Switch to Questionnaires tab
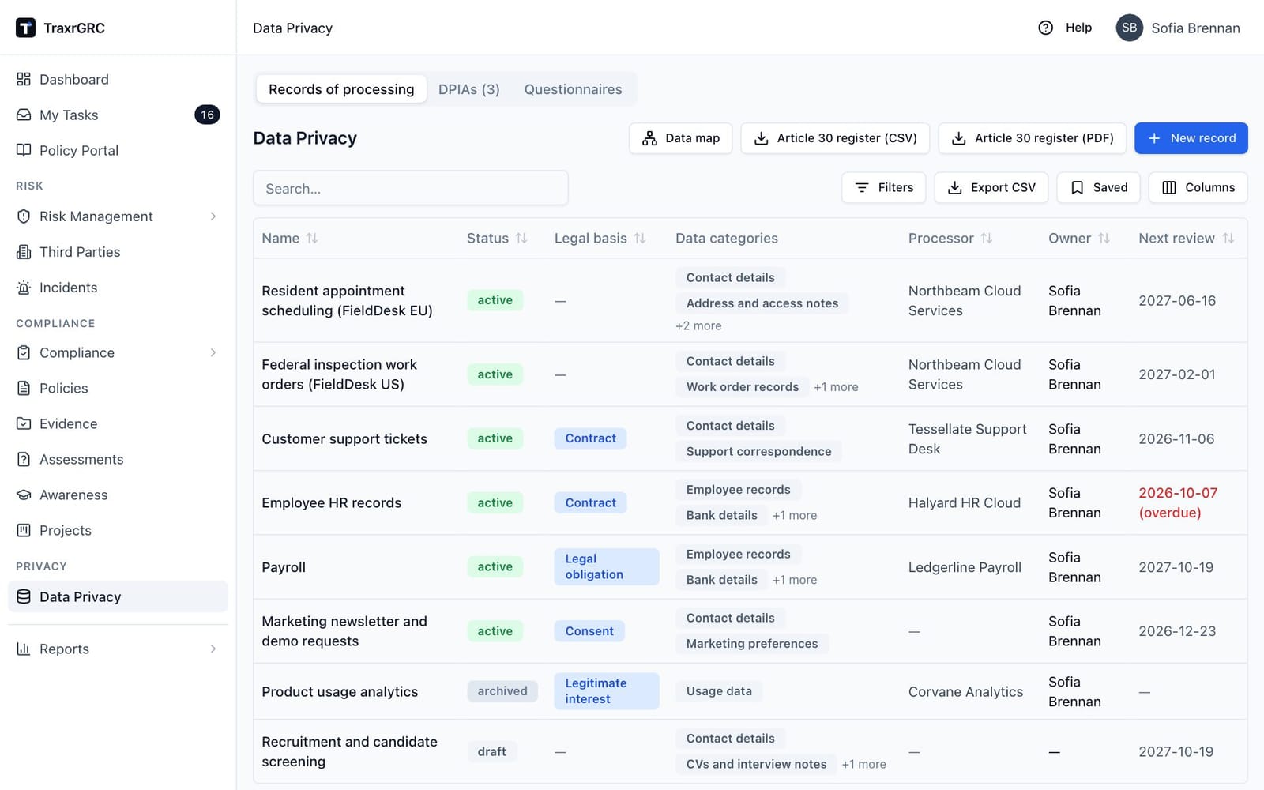 click(x=573, y=89)
